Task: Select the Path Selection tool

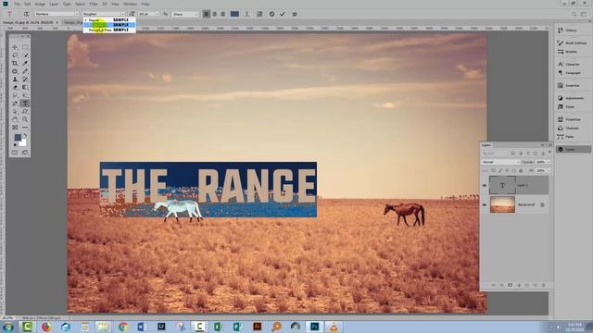Action: pyautogui.click(x=15, y=111)
